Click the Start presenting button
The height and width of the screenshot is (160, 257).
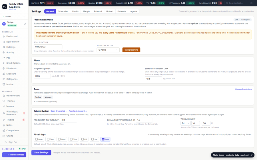(x=131, y=50)
